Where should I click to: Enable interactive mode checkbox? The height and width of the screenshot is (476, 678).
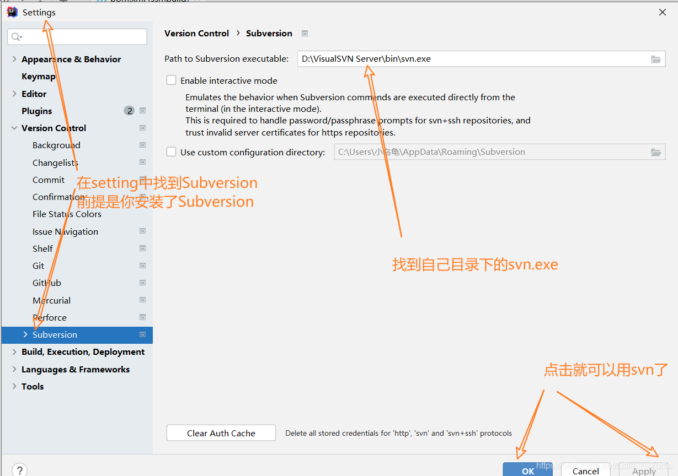click(x=172, y=80)
